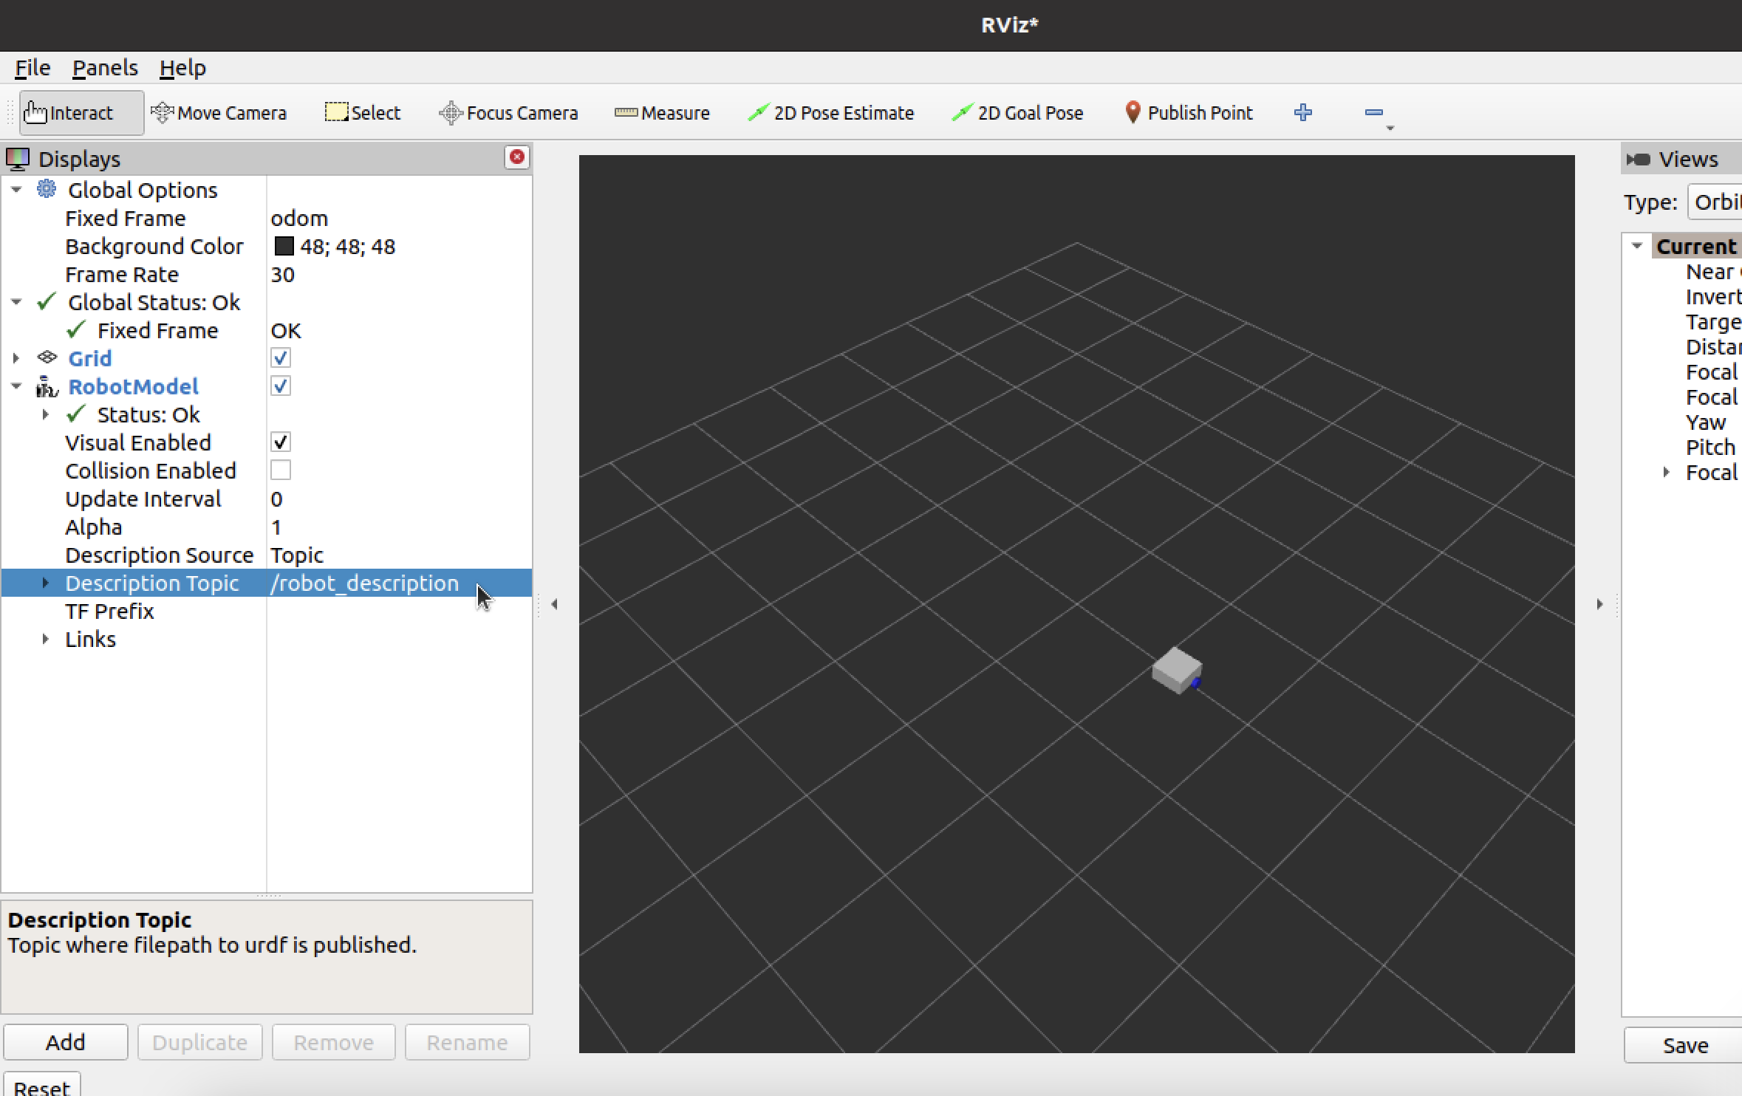This screenshot has width=1742, height=1096.
Task: Pick the Measure tool
Action: [663, 113]
